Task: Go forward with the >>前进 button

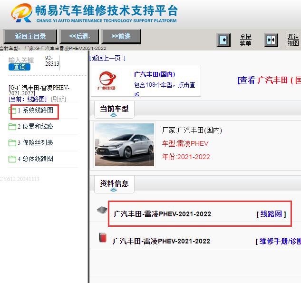Action: point(121,36)
